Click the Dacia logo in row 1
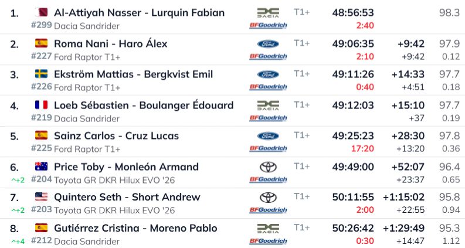 [x=268, y=12]
